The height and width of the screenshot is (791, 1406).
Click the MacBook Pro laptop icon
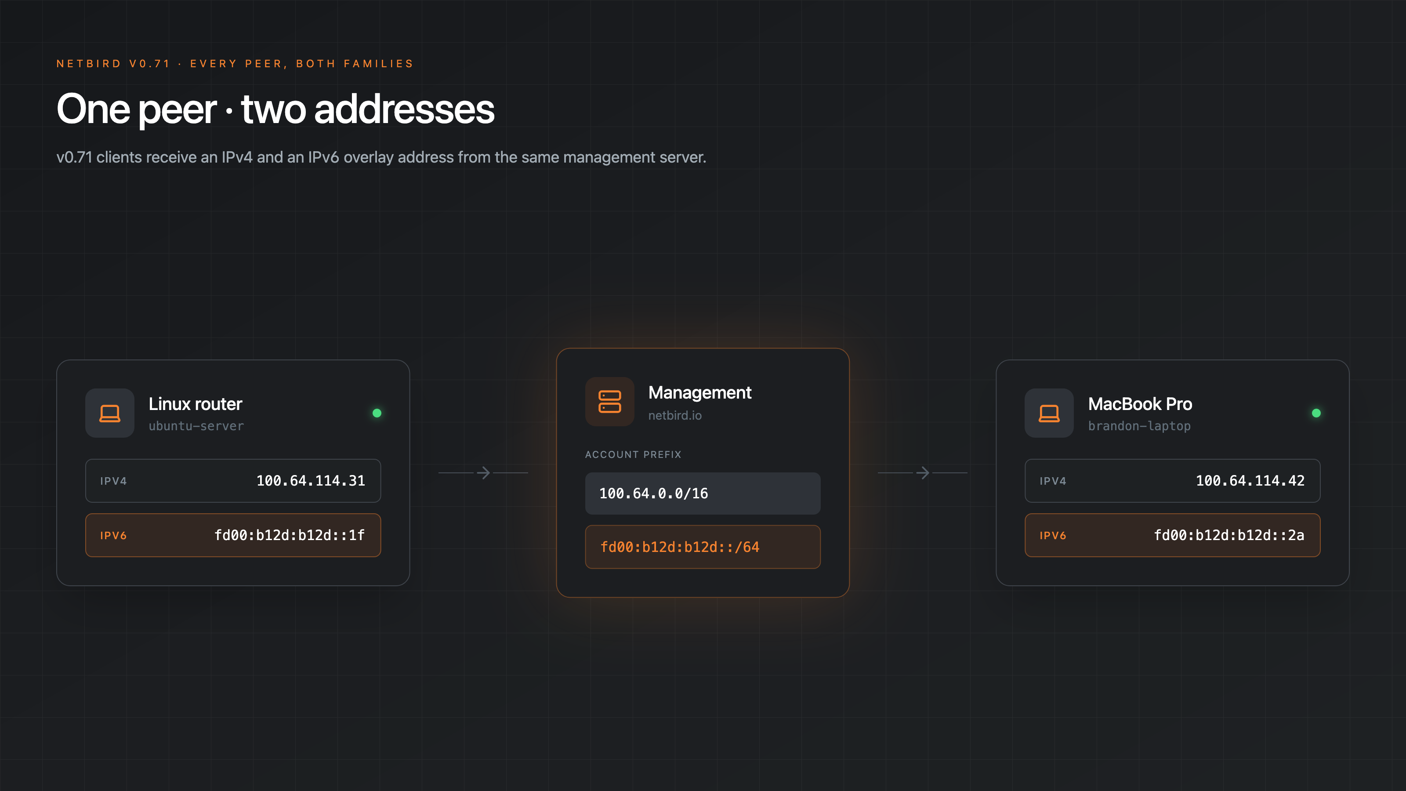(x=1049, y=413)
